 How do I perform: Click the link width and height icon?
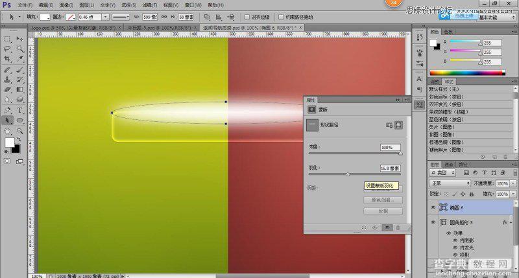164,17
